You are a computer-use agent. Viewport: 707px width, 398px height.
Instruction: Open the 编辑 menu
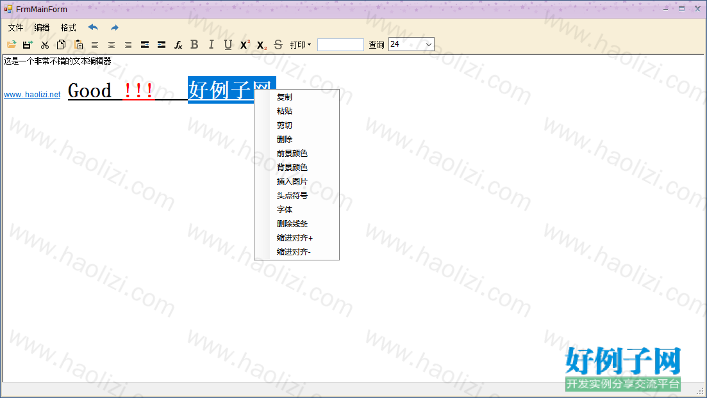42,28
